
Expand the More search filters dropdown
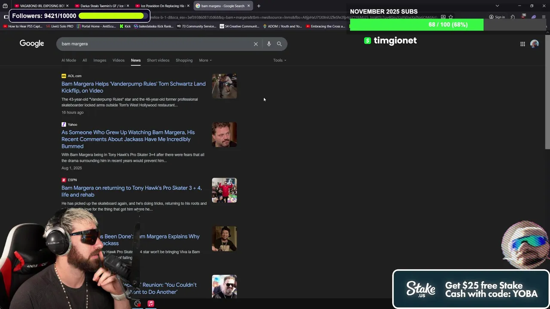coord(205,60)
